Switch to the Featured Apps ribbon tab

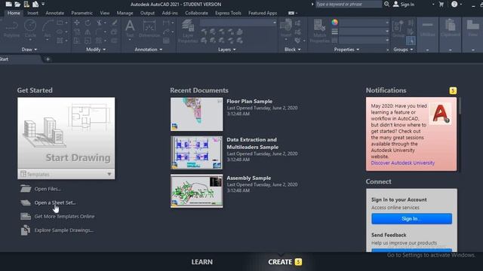click(263, 13)
